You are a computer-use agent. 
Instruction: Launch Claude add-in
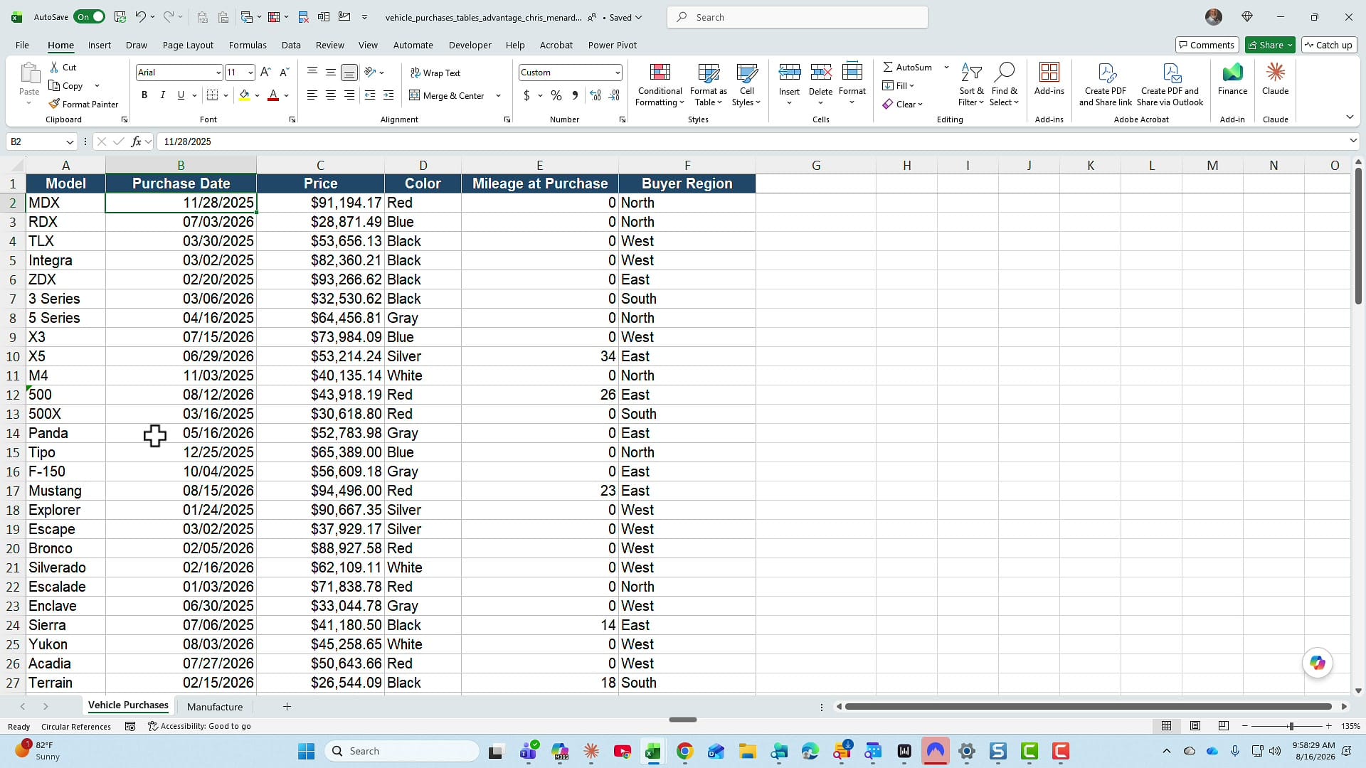pos(1275,79)
